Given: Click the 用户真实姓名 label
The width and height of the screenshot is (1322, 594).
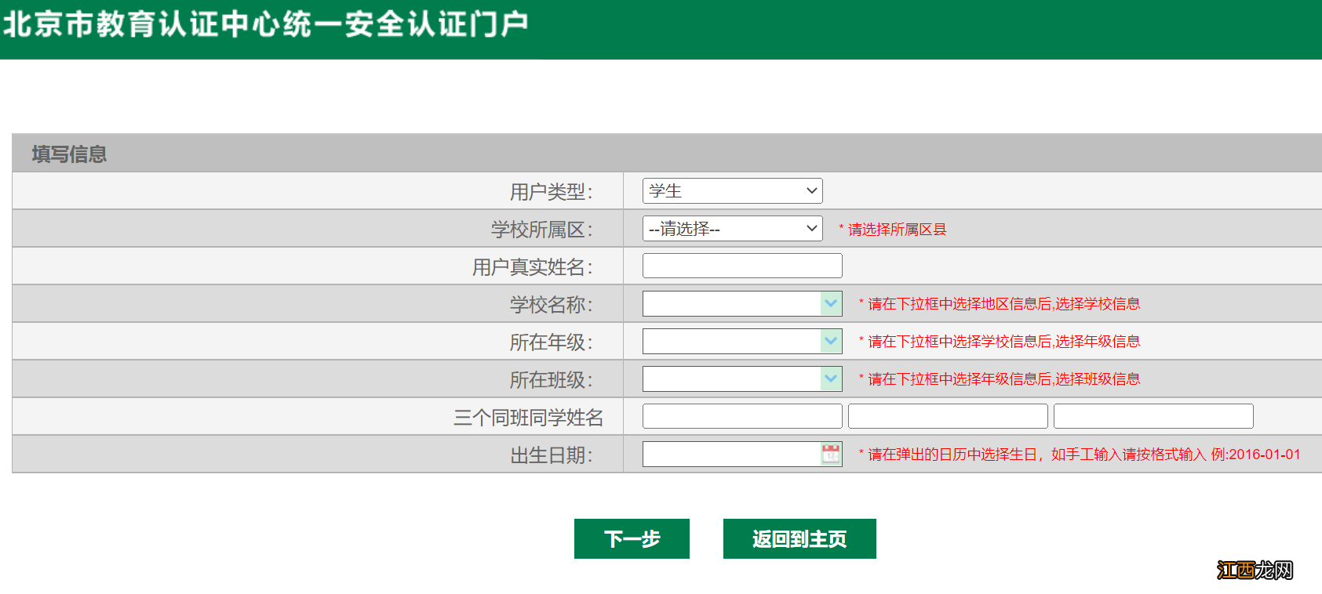Looking at the screenshot, I should (533, 266).
